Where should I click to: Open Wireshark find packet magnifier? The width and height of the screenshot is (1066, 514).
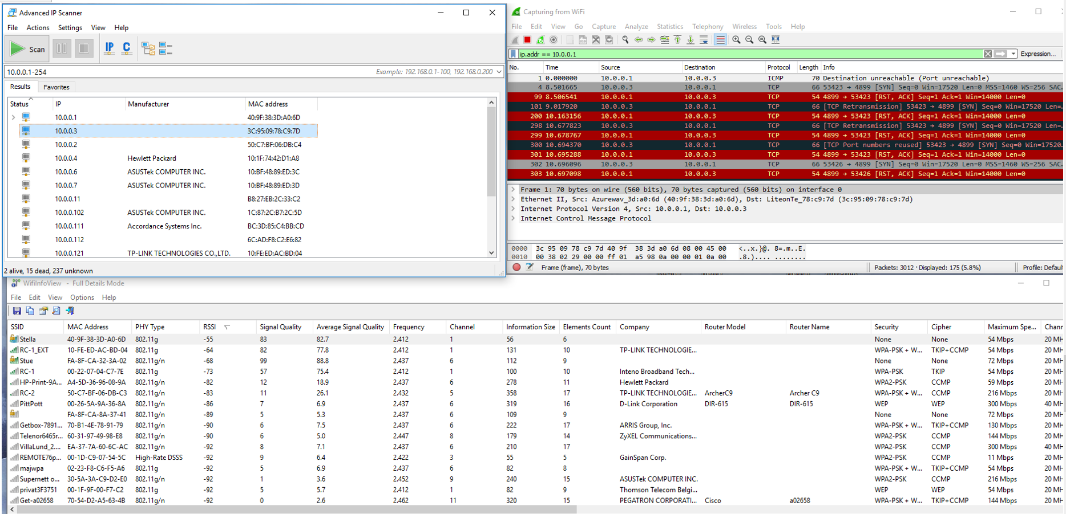pos(625,40)
